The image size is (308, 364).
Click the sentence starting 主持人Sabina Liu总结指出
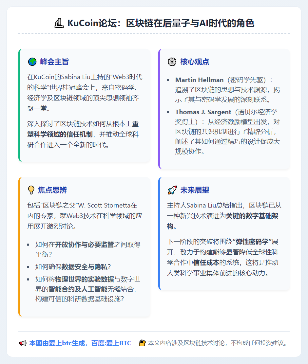point(224,216)
